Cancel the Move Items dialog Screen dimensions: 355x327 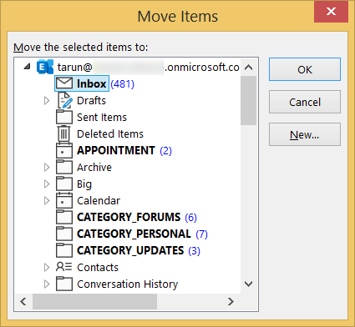pyautogui.click(x=305, y=102)
